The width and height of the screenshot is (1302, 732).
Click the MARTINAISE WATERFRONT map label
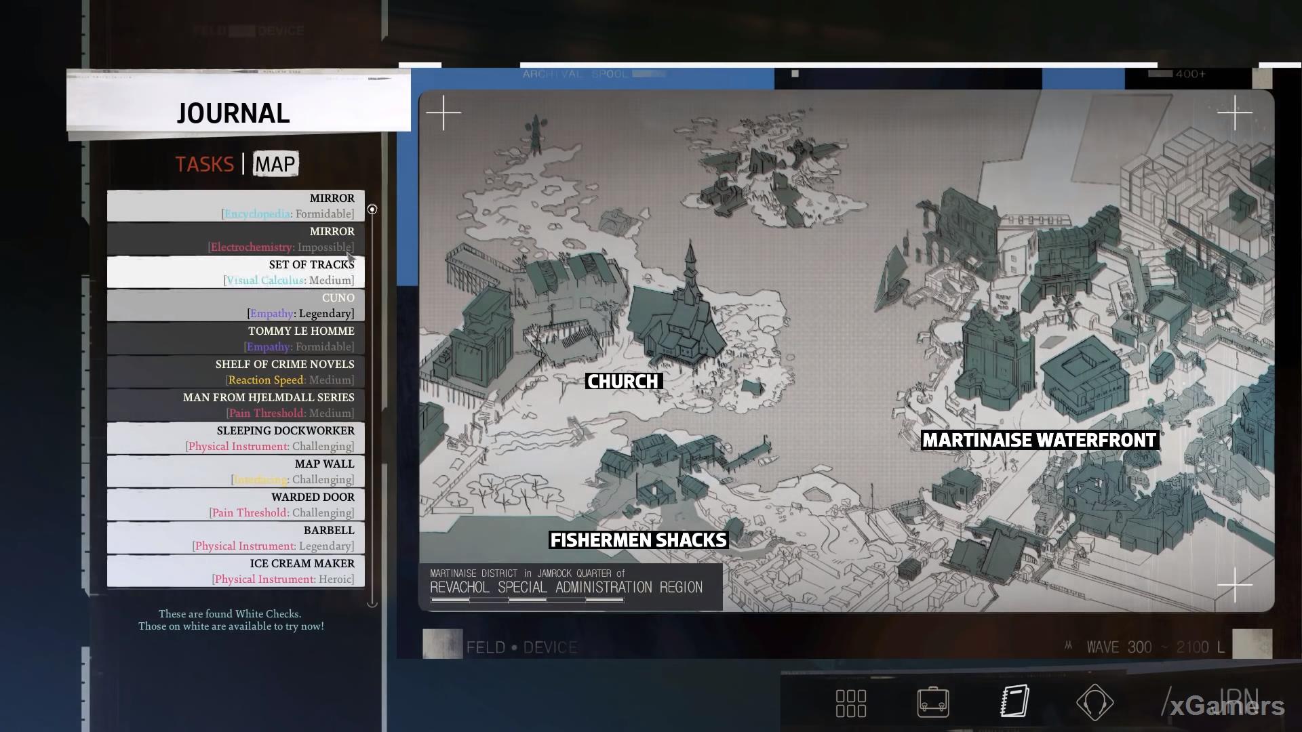[x=1040, y=440]
